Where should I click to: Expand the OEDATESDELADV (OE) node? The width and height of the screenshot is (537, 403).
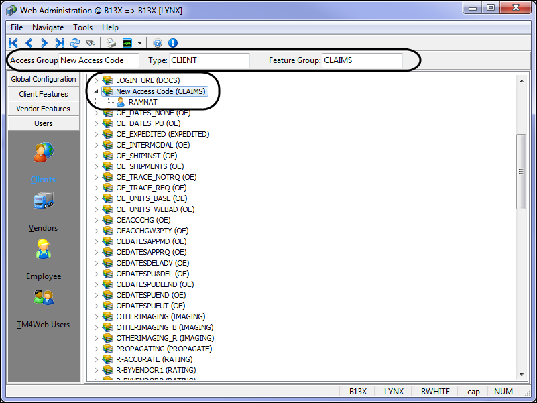[97, 263]
